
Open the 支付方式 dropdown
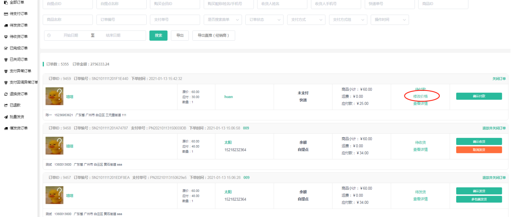306,20
